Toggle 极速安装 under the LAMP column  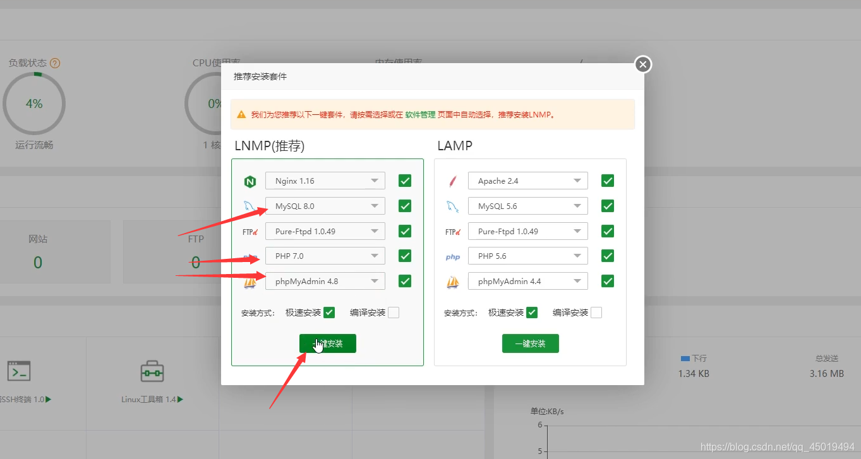[531, 312]
